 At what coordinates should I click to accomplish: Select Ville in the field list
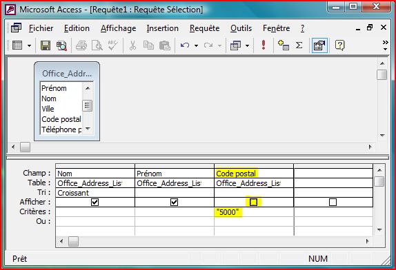tap(48, 109)
